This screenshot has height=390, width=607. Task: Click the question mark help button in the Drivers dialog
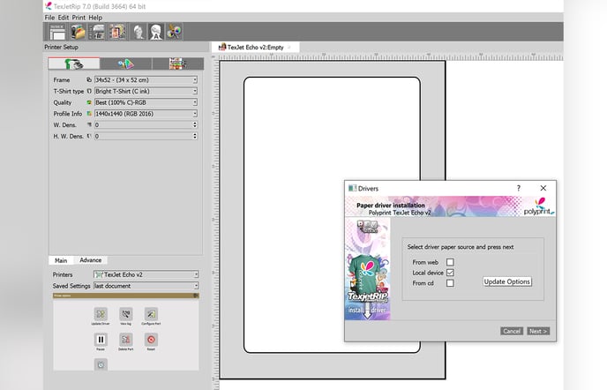[519, 188]
